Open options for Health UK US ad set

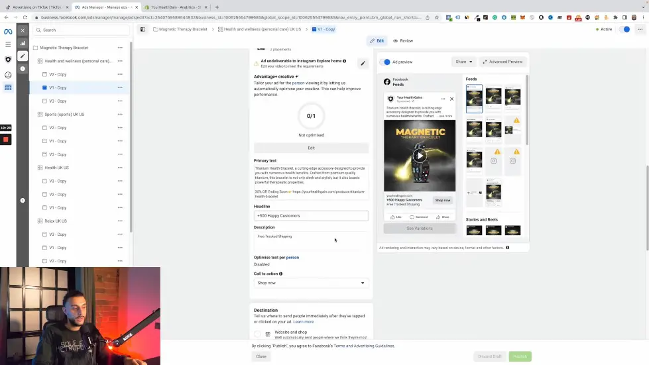tap(120, 168)
